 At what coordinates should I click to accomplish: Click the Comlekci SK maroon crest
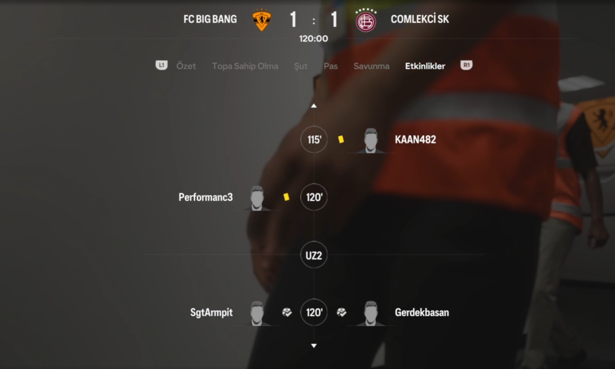tap(366, 20)
